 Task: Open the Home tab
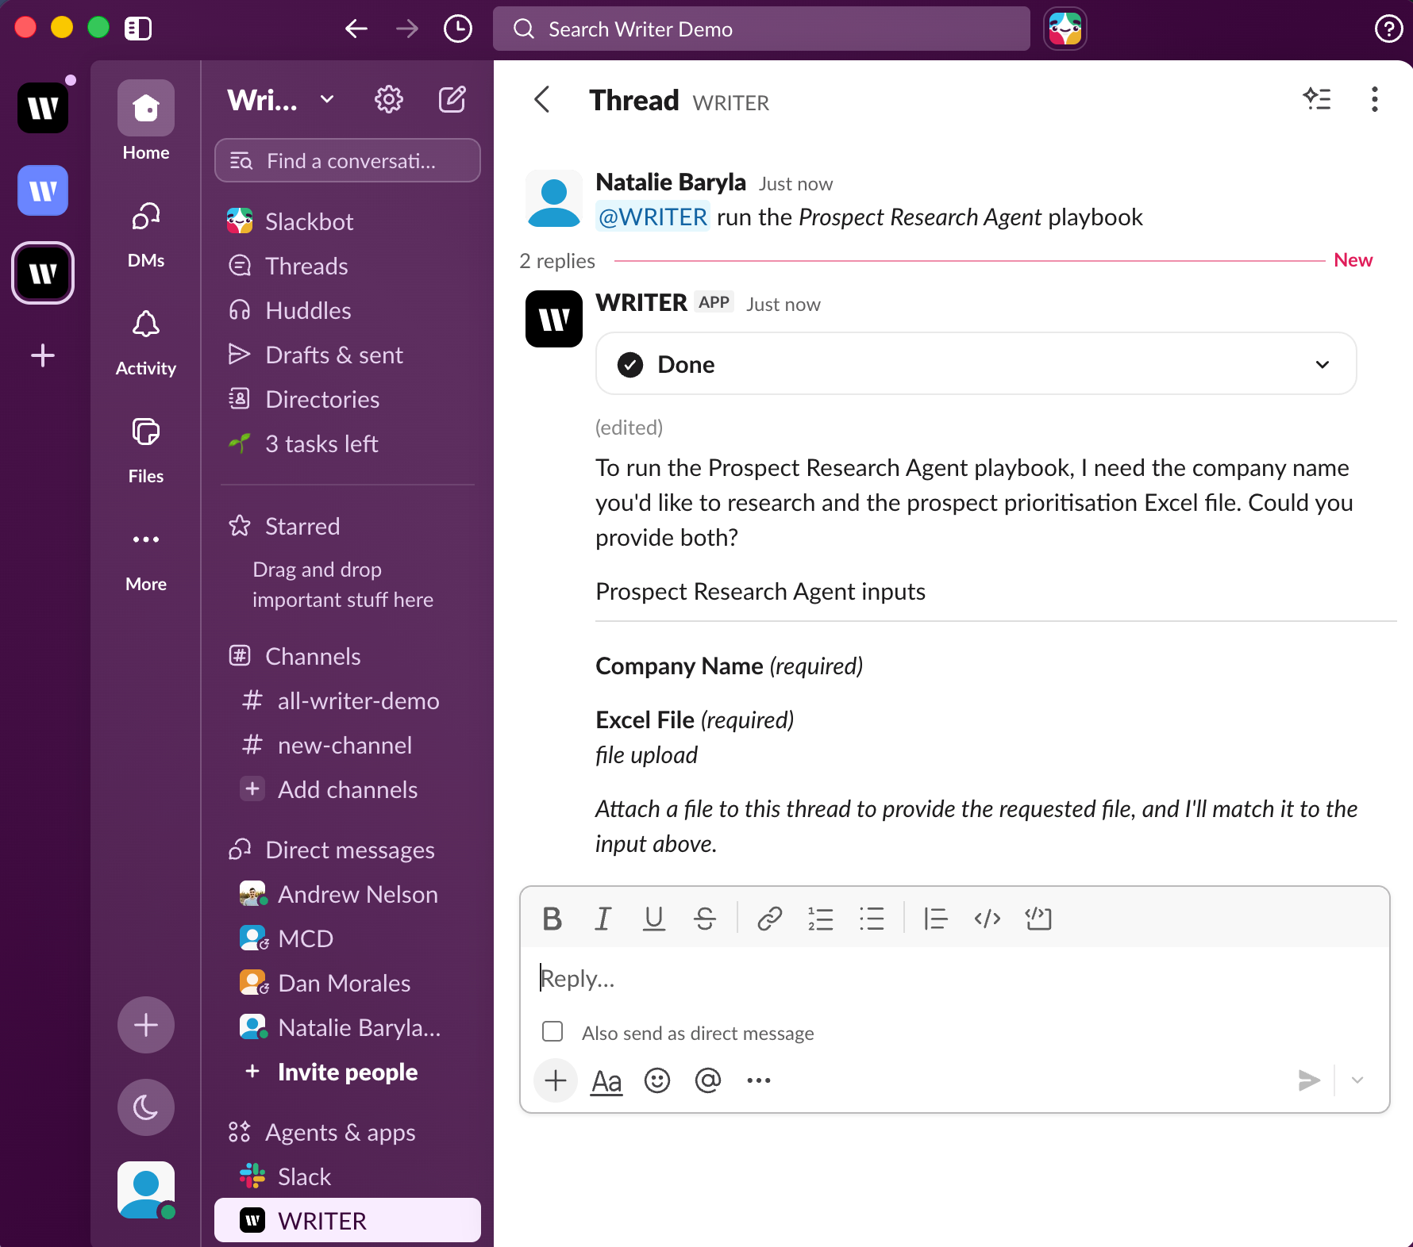click(146, 121)
